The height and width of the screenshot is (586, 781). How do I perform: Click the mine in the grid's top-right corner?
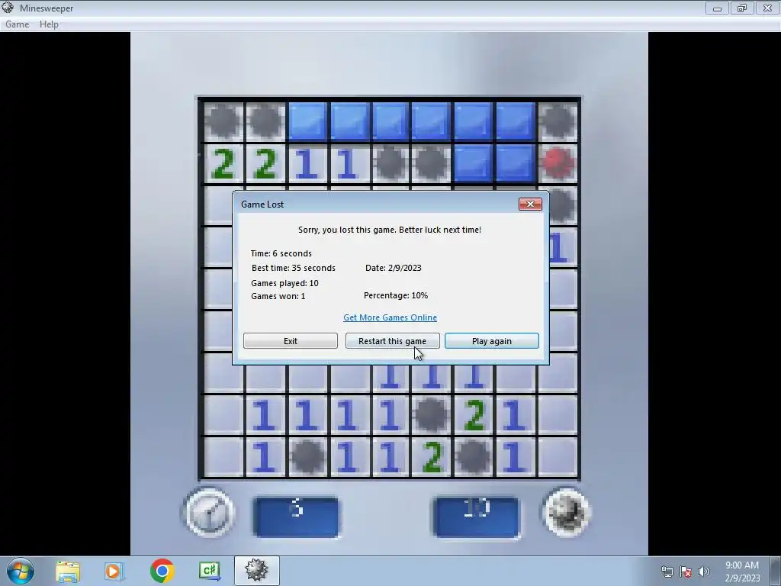click(x=558, y=121)
